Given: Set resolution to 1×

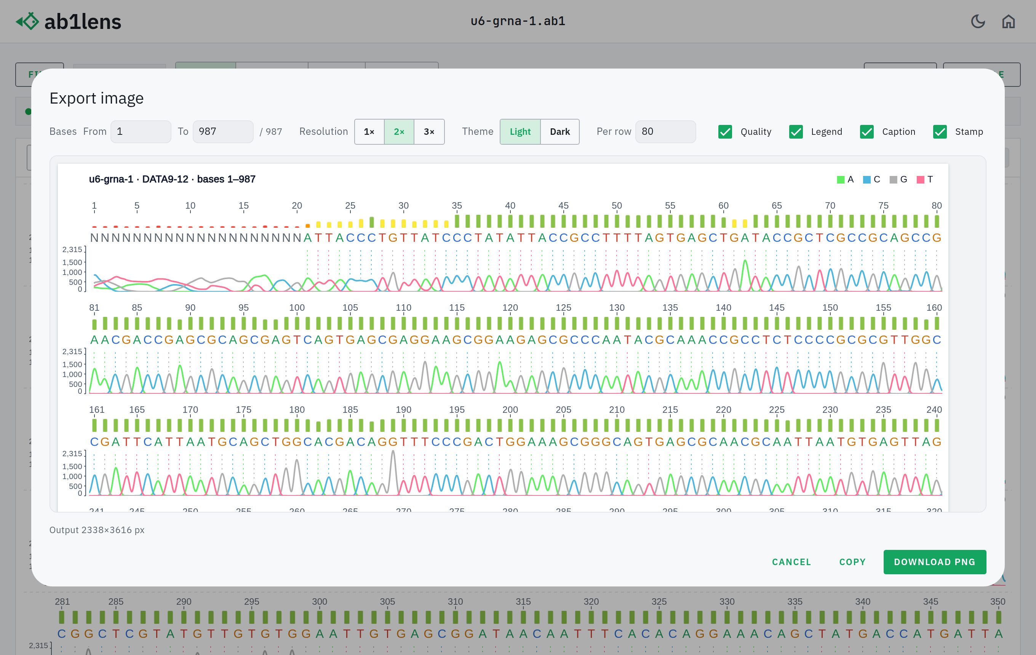Looking at the screenshot, I should [369, 132].
